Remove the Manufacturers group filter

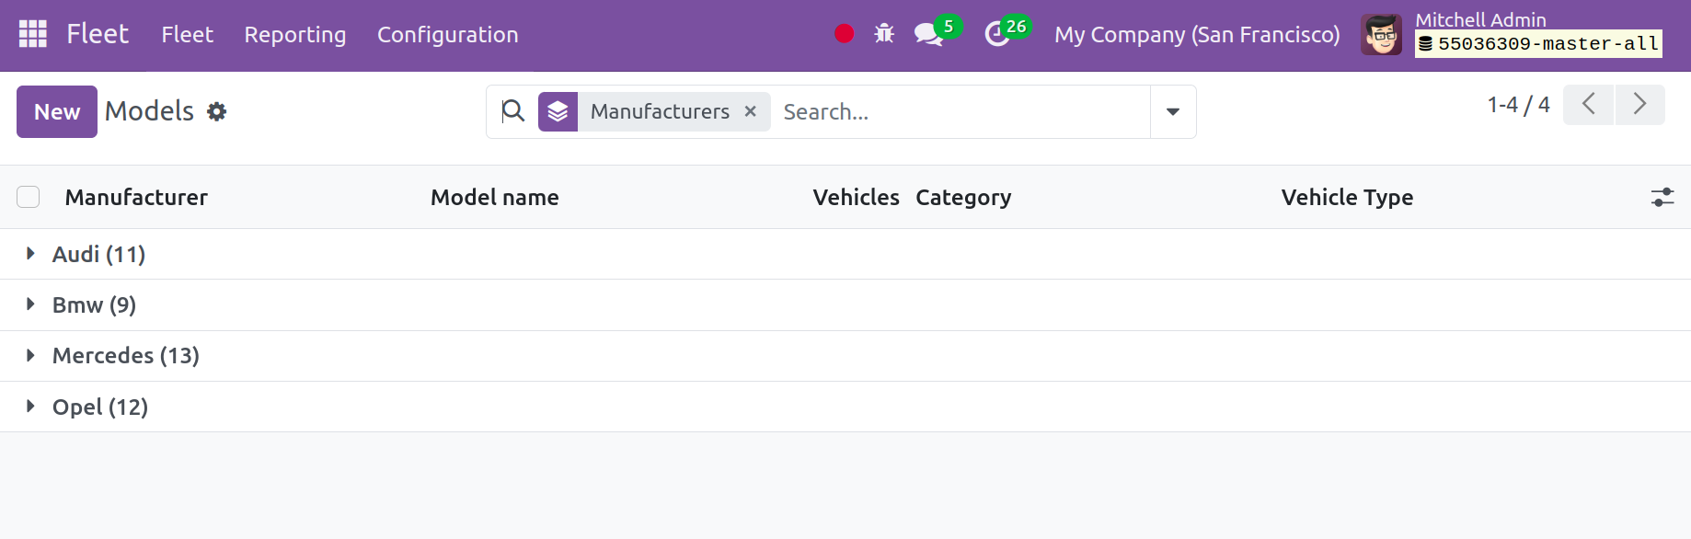(751, 111)
